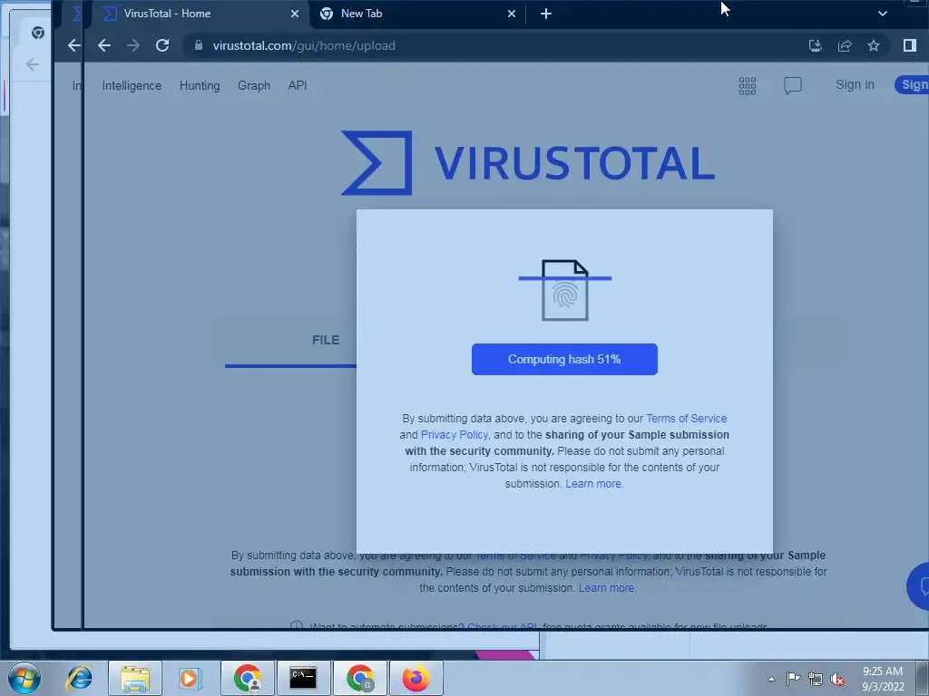Open network status tray icon
Viewport: 929px width, 696px height.
816,679
